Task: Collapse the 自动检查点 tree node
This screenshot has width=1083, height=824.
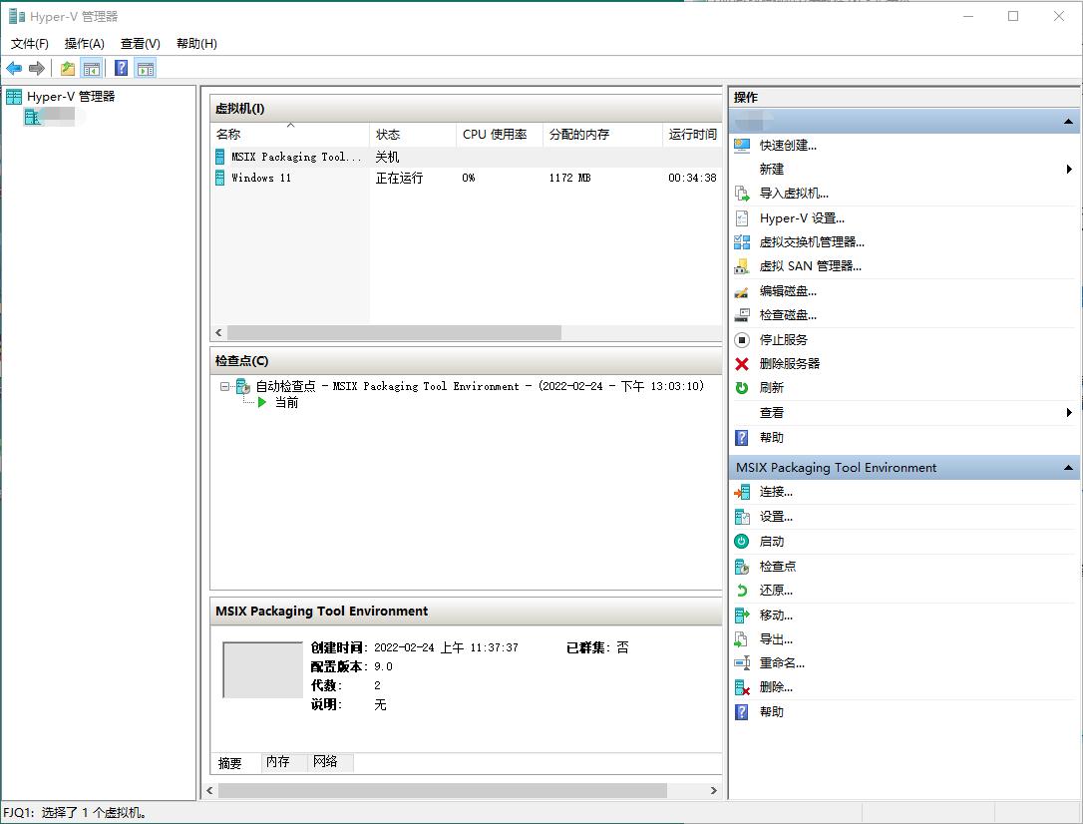Action: (224, 386)
